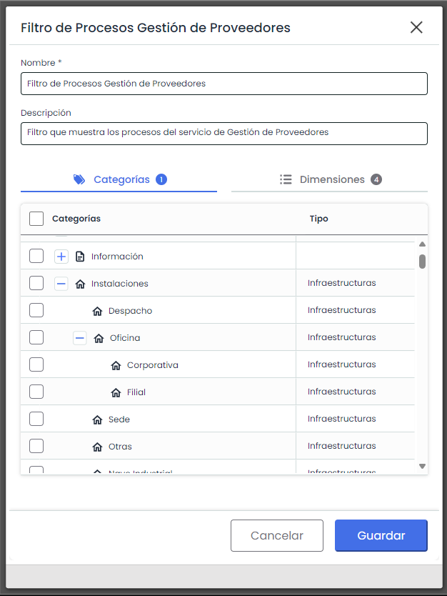Image resolution: width=447 pixels, height=596 pixels.
Task: Collapse the Instalaciones tree node
Action: pyautogui.click(x=61, y=284)
